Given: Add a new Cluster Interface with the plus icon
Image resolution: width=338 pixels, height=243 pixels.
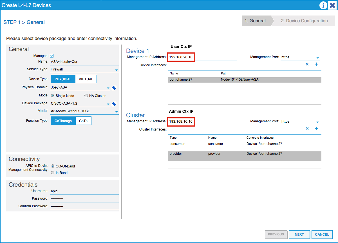Looking at the screenshot, I should 316,129.
